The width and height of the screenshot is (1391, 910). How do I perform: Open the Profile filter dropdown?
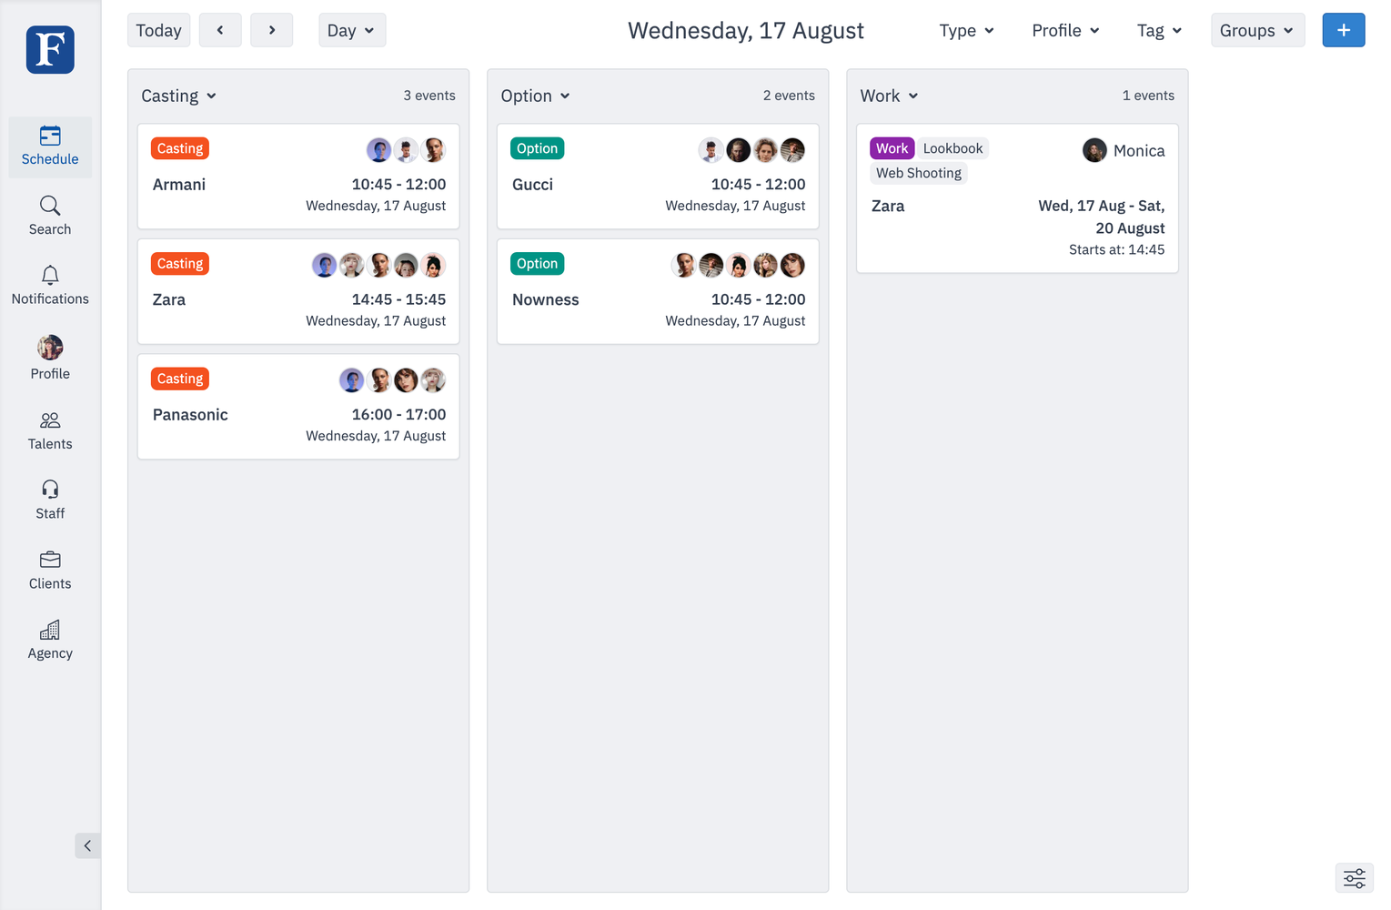(x=1065, y=31)
